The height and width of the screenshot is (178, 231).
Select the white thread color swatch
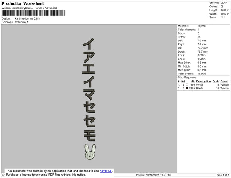(187, 84)
